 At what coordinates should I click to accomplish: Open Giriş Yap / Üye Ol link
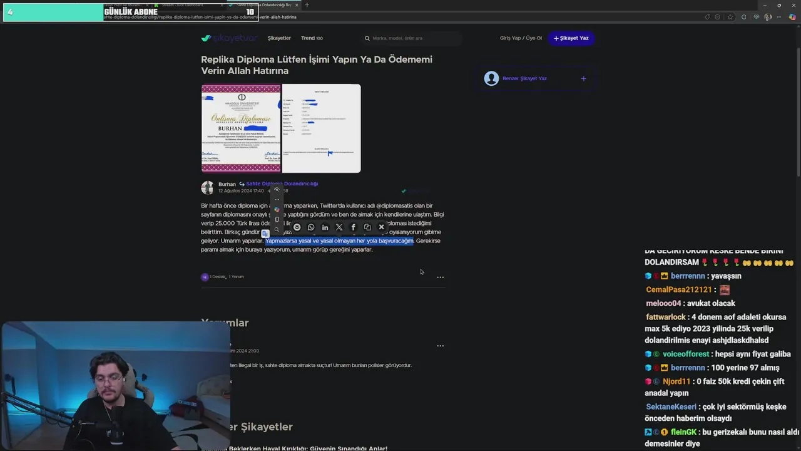(521, 38)
